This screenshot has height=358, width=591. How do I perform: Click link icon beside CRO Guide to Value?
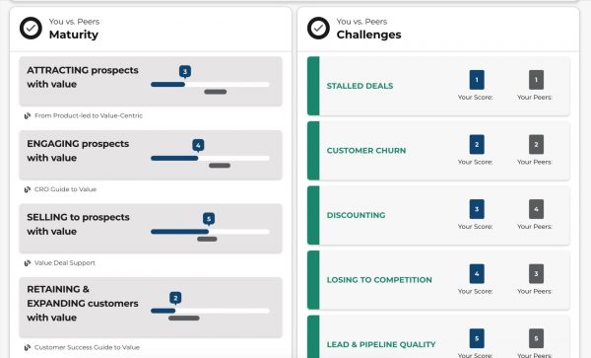[x=28, y=189]
